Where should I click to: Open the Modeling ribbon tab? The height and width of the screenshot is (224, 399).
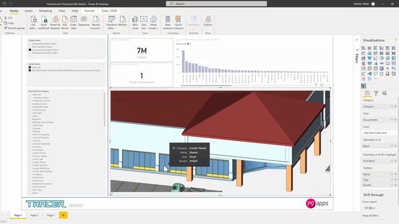click(x=46, y=11)
